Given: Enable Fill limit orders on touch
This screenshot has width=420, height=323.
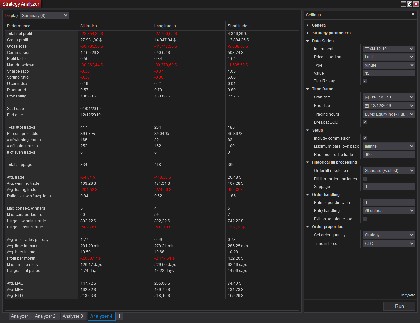Looking at the screenshot, I should point(365,179).
